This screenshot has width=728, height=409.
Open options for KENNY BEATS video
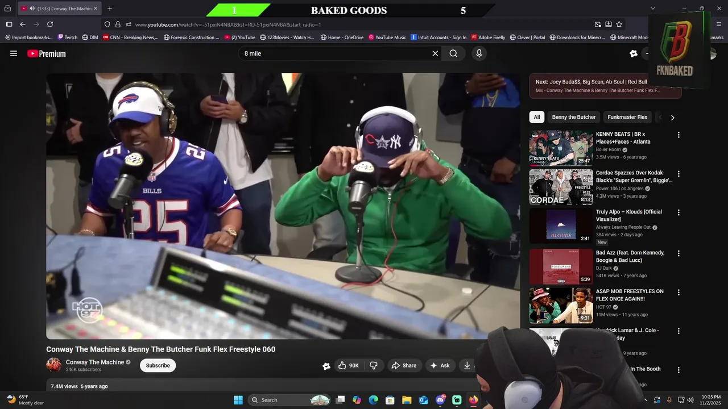678,135
